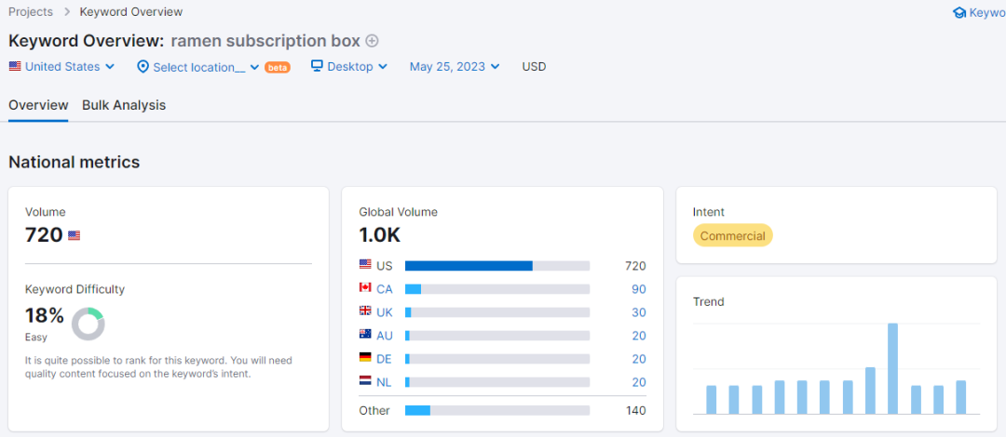Switch to the Bulk Analysis tab
The width and height of the screenshot is (1006, 437).
coord(124,105)
